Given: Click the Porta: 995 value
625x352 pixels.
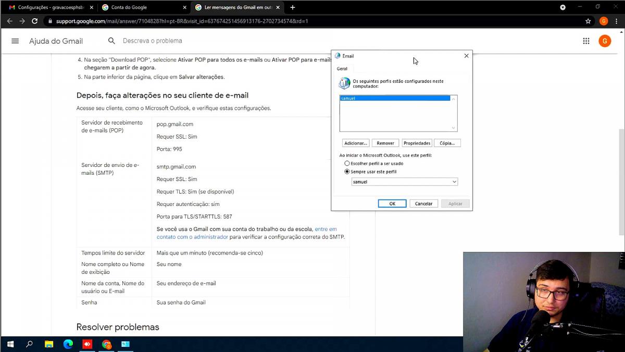Looking at the screenshot, I should click(169, 149).
